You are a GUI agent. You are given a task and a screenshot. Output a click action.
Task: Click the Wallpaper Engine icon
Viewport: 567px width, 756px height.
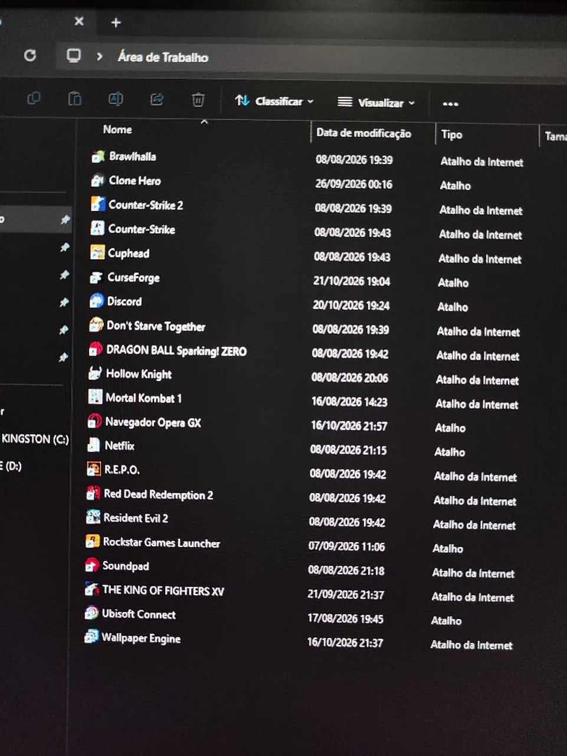coord(91,637)
